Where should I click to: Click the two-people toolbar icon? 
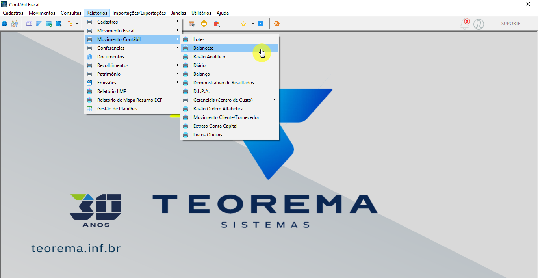[x=15, y=24]
